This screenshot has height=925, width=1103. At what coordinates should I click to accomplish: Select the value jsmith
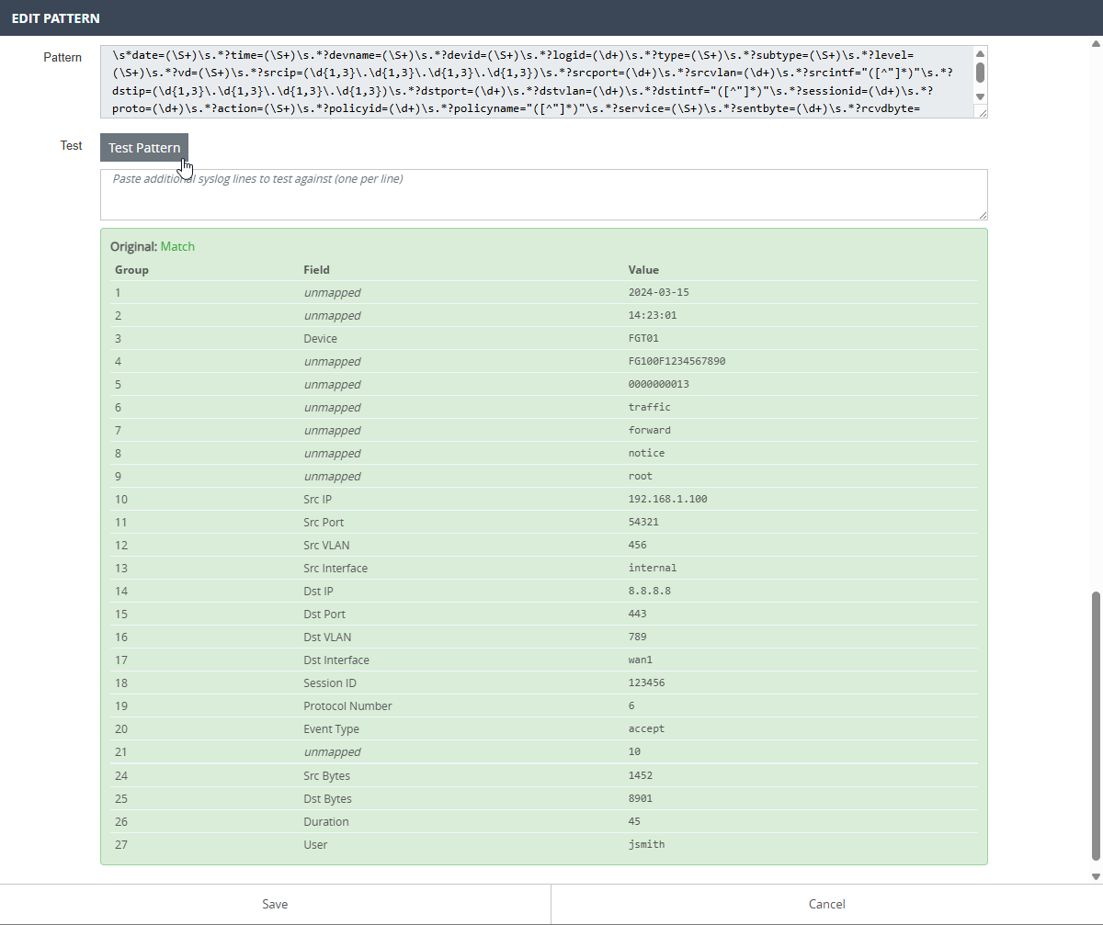click(646, 844)
